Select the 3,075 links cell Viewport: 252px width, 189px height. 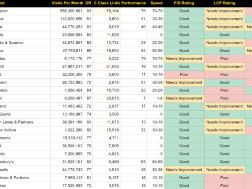[x=106, y=186]
